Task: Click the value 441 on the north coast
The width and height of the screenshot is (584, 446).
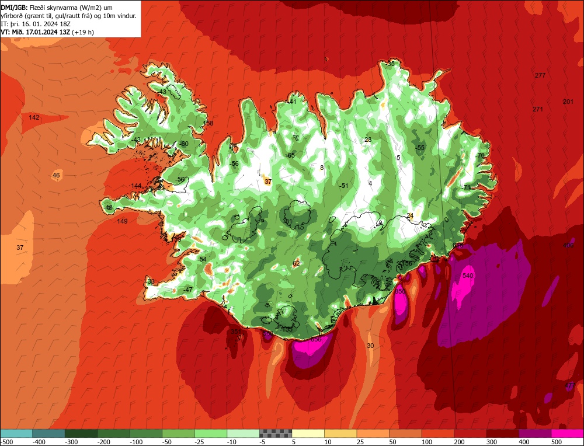Action: [291, 102]
